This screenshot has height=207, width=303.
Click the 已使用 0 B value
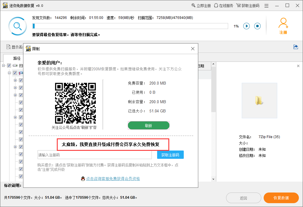pos(152,93)
